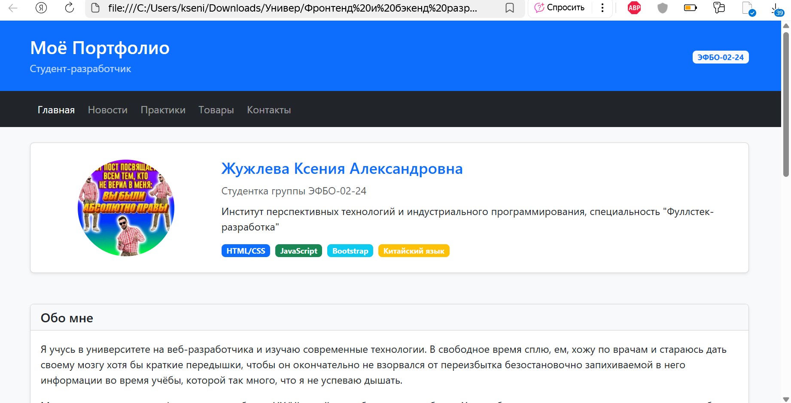
Task: Click the gray shield protection icon
Action: (x=662, y=8)
